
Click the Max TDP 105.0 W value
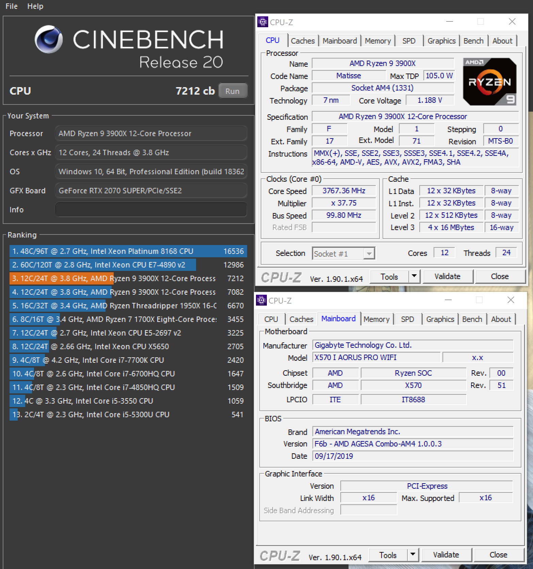pos(439,76)
